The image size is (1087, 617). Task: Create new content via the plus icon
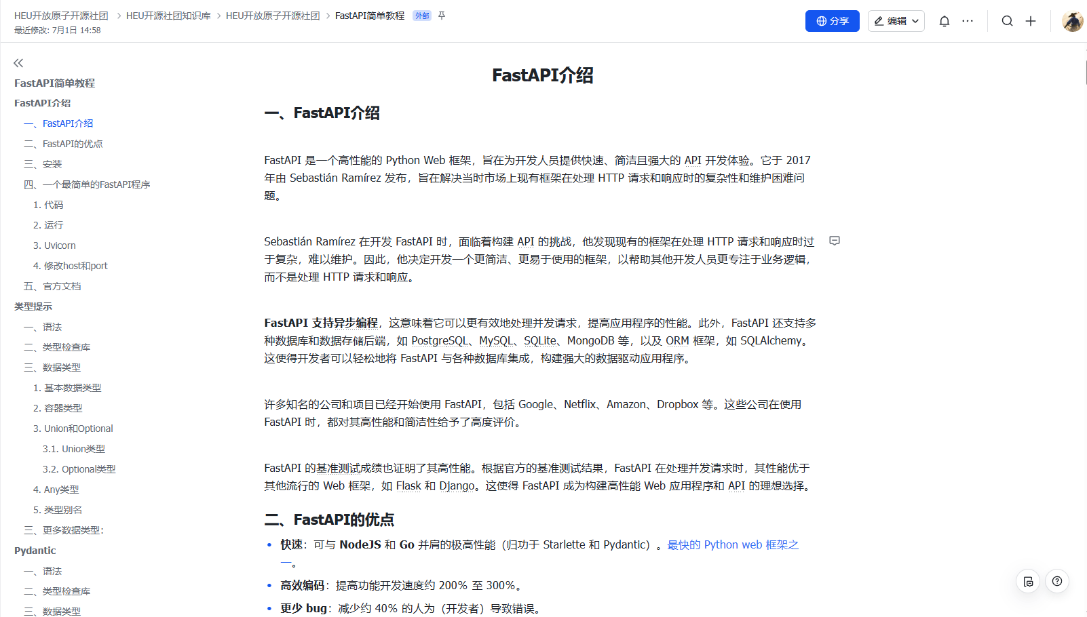pos(1031,21)
